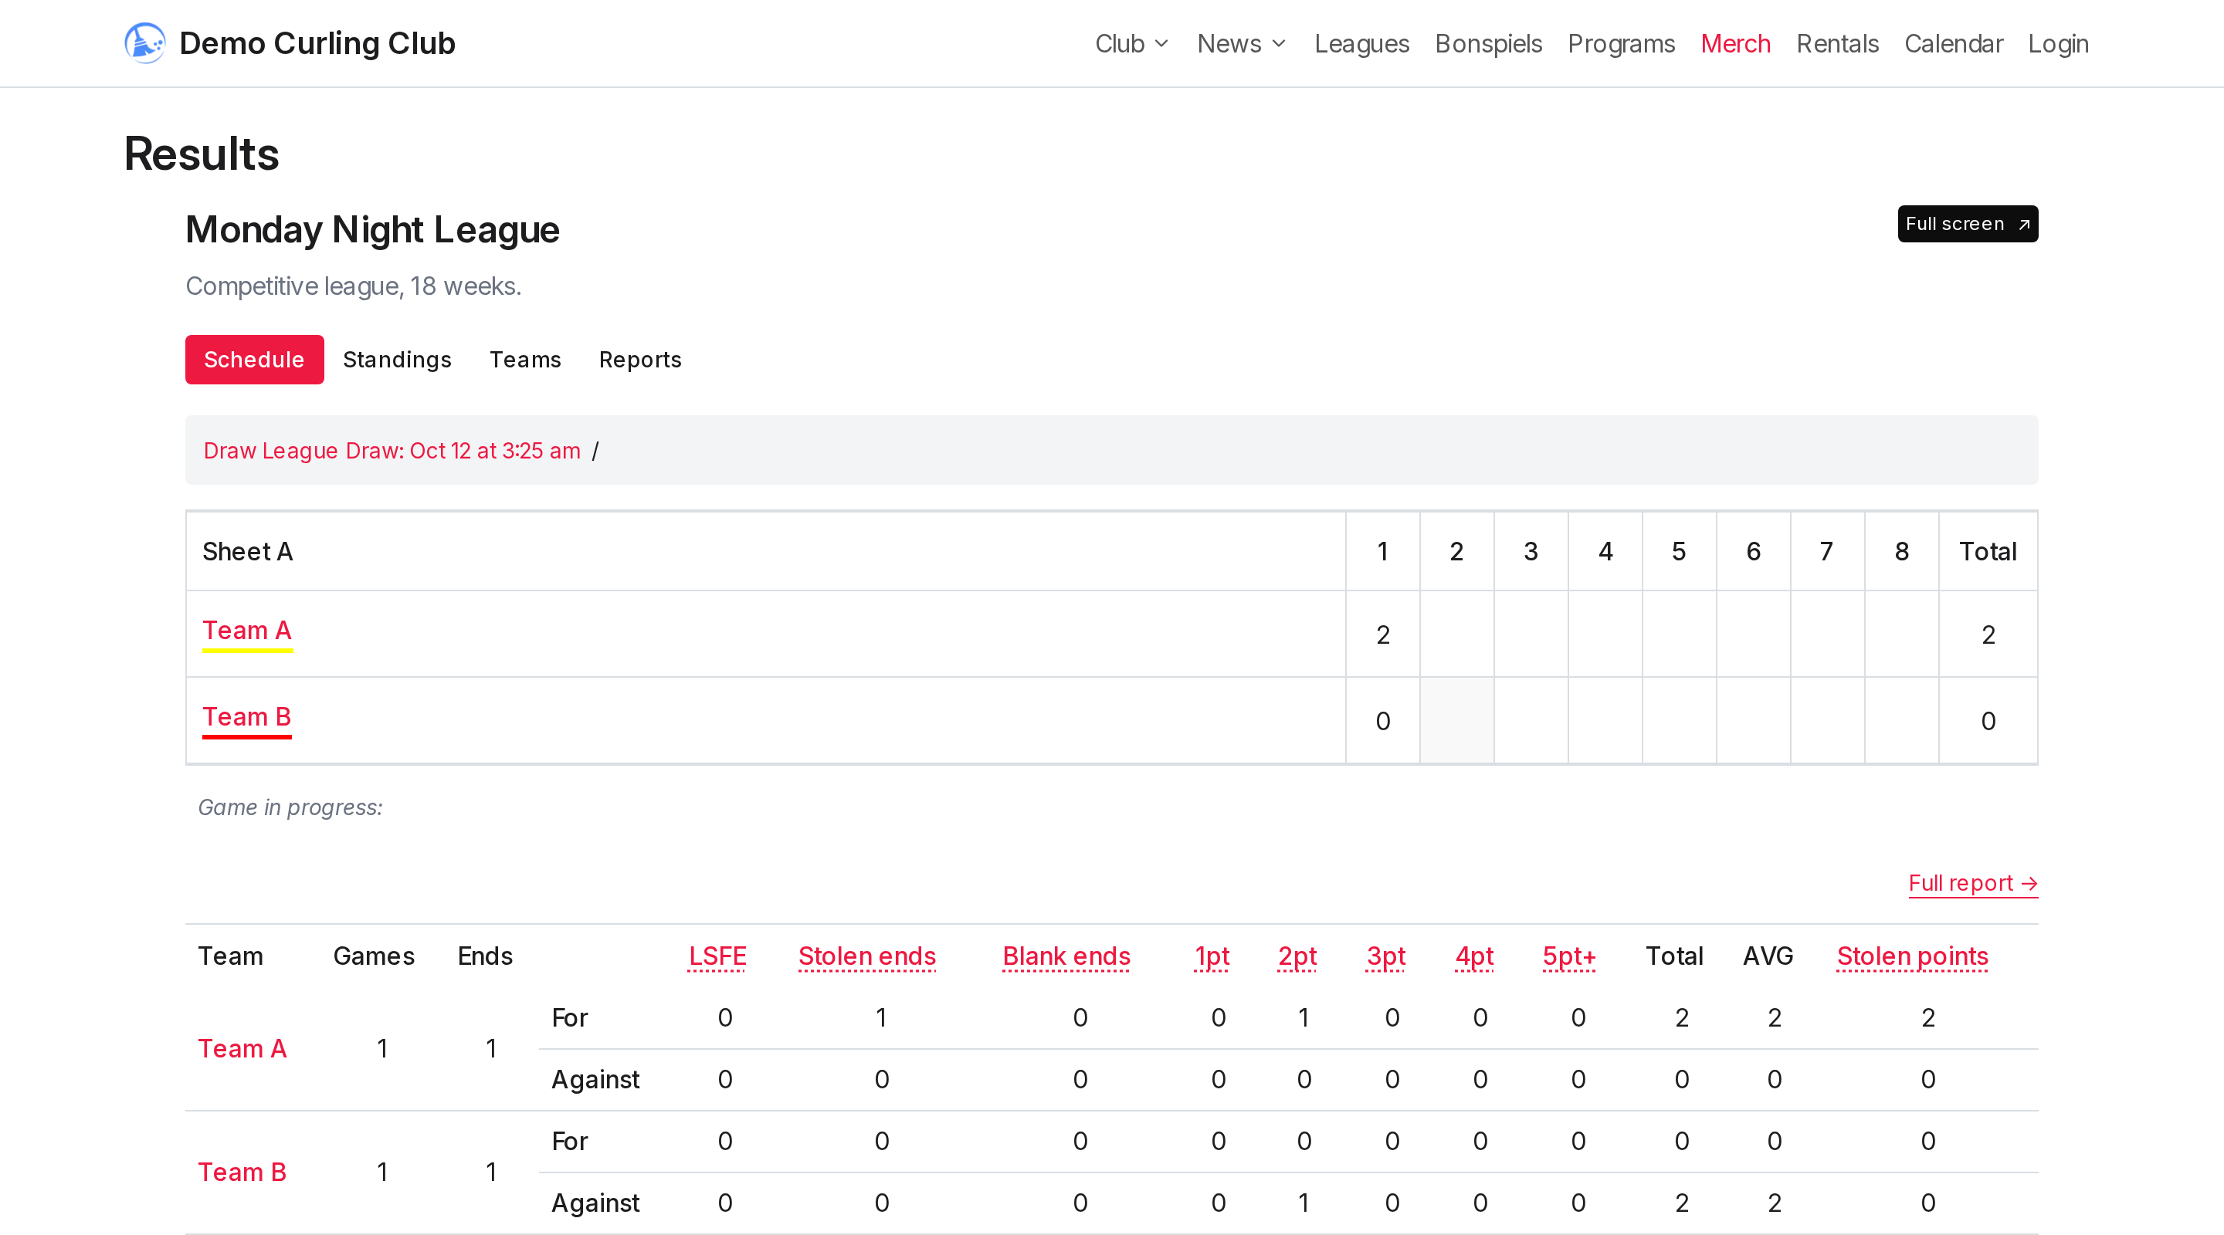Open the Draw League Draw Oct 12 link
The height and width of the screenshot is (1235, 2224).
(x=391, y=451)
